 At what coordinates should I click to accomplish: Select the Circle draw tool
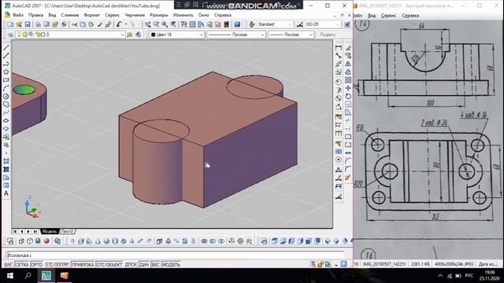(6, 96)
